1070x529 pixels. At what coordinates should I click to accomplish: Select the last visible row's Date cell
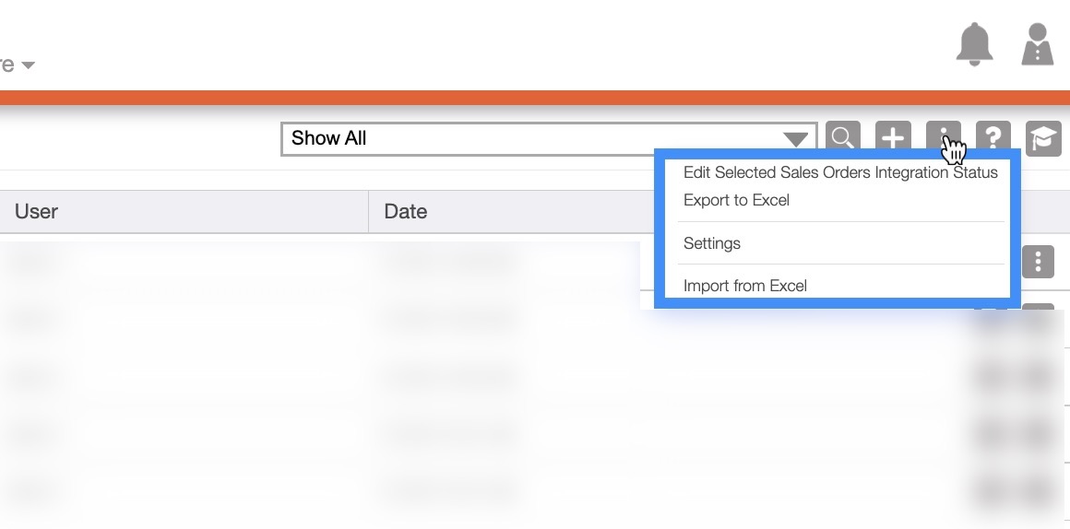pos(447,493)
